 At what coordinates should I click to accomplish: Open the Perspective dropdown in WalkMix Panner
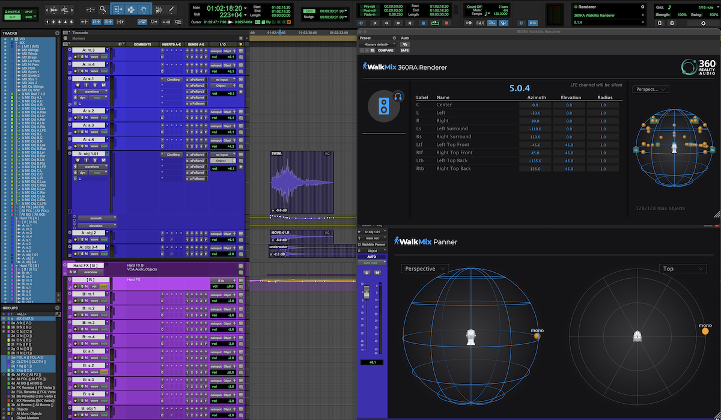(x=425, y=269)
